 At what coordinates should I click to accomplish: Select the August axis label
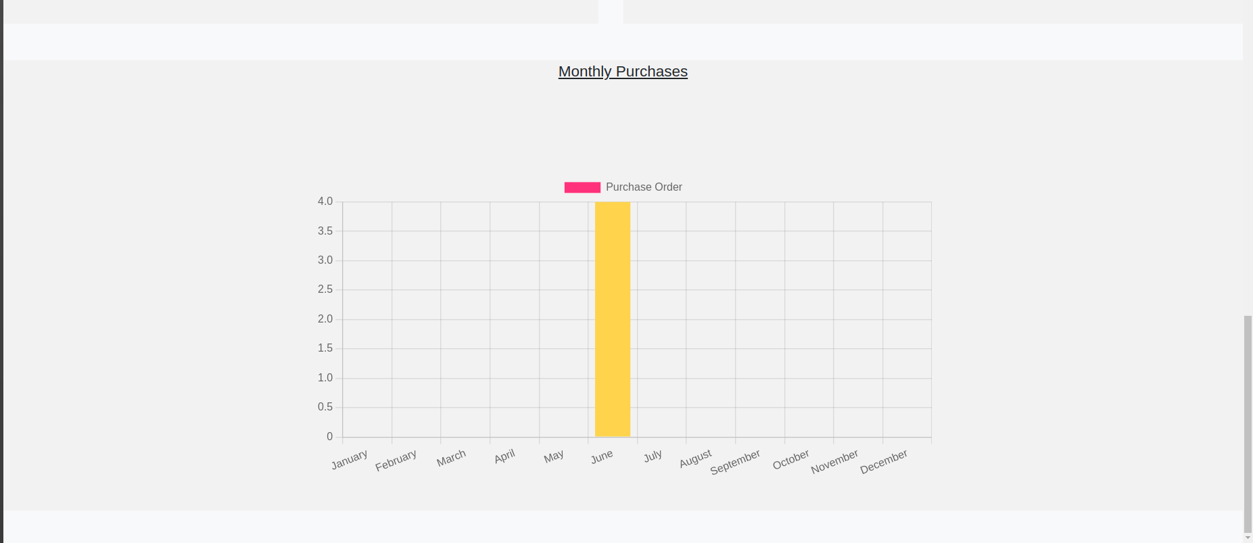click(695, 458)
